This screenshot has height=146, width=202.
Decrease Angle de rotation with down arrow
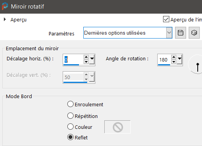(x=174, y=62)
